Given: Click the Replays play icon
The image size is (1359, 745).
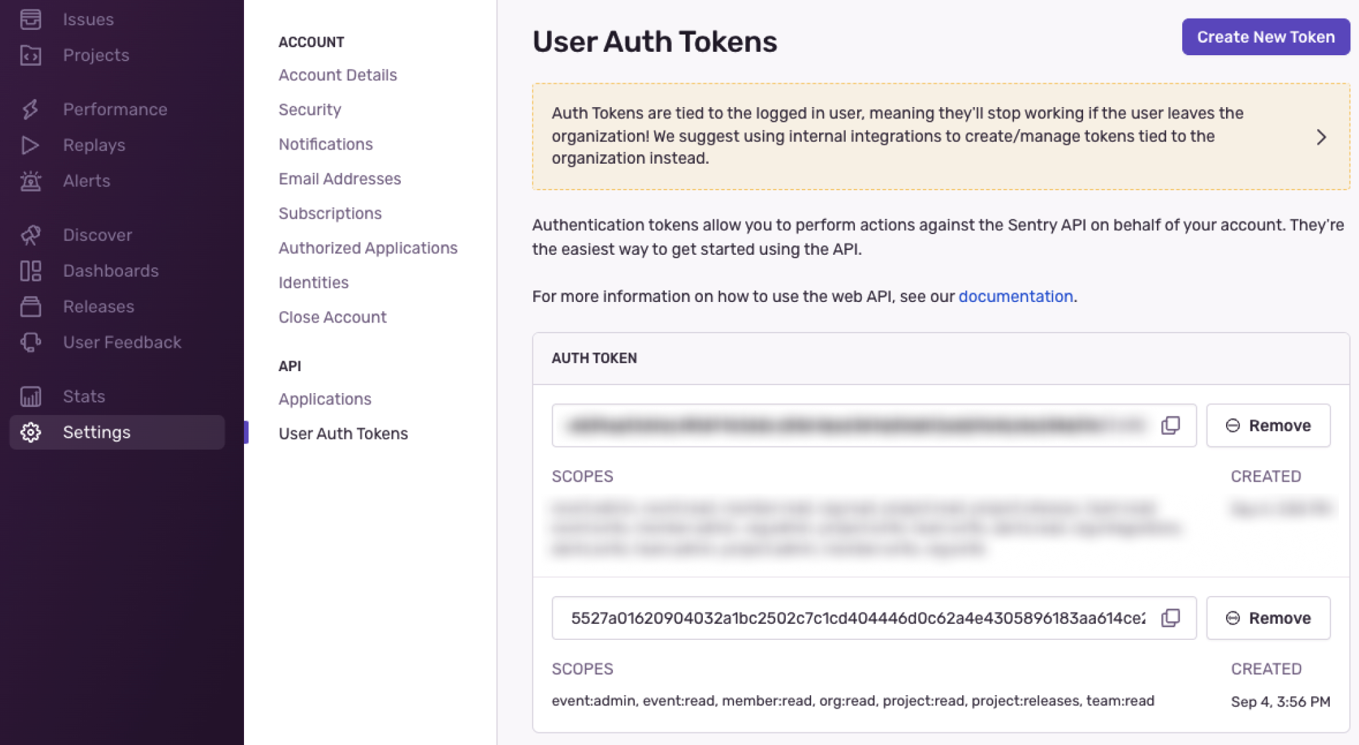Looking at the screenshot, I should pos(31,145).
